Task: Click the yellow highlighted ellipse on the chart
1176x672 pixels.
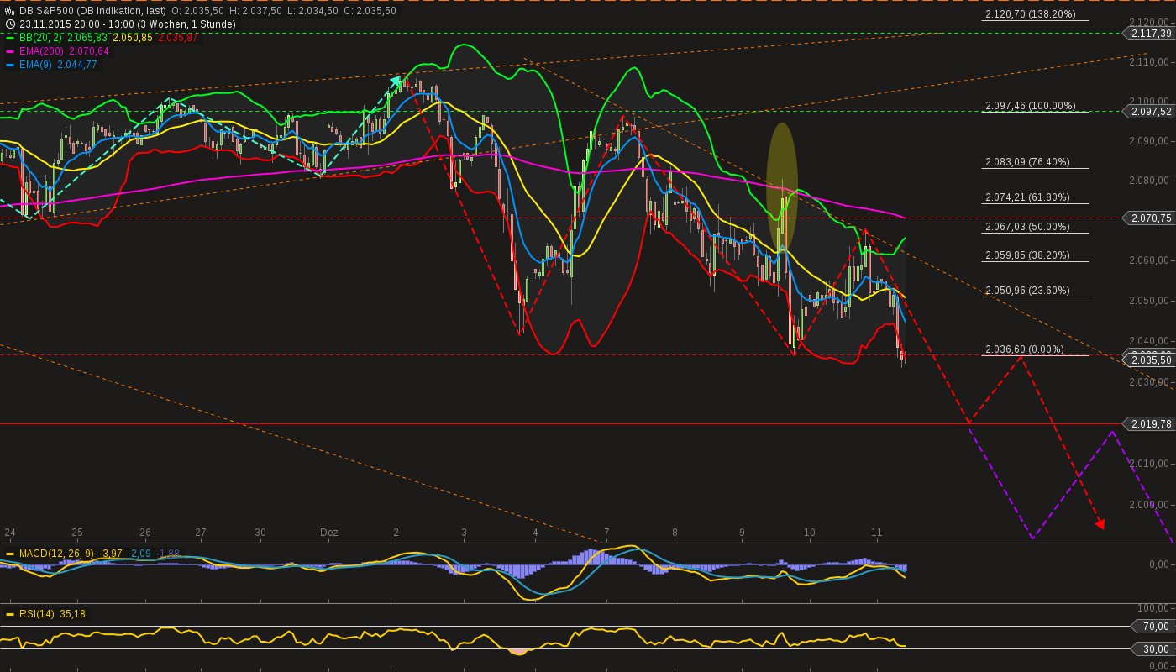Action: 782,186
